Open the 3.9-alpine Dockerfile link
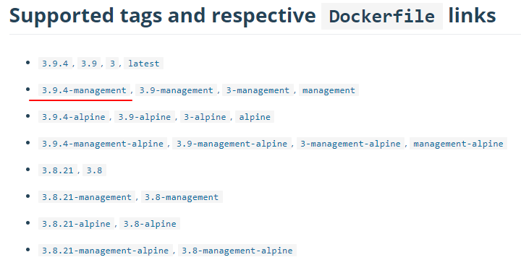521x265 pixels. coord(145,117)
